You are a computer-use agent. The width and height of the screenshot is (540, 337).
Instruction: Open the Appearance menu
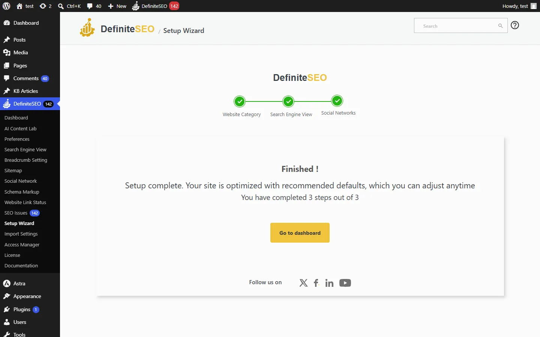point(30,296)
